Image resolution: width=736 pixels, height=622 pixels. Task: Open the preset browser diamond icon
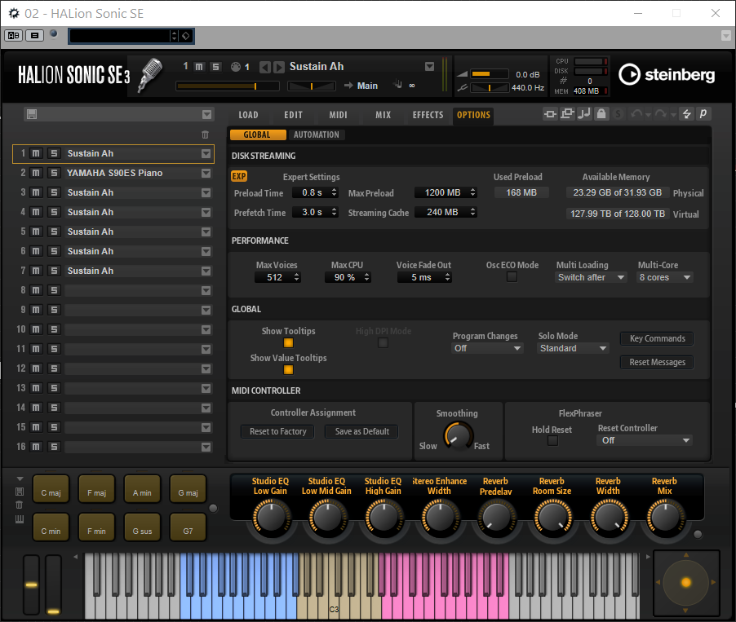point(186,36)
